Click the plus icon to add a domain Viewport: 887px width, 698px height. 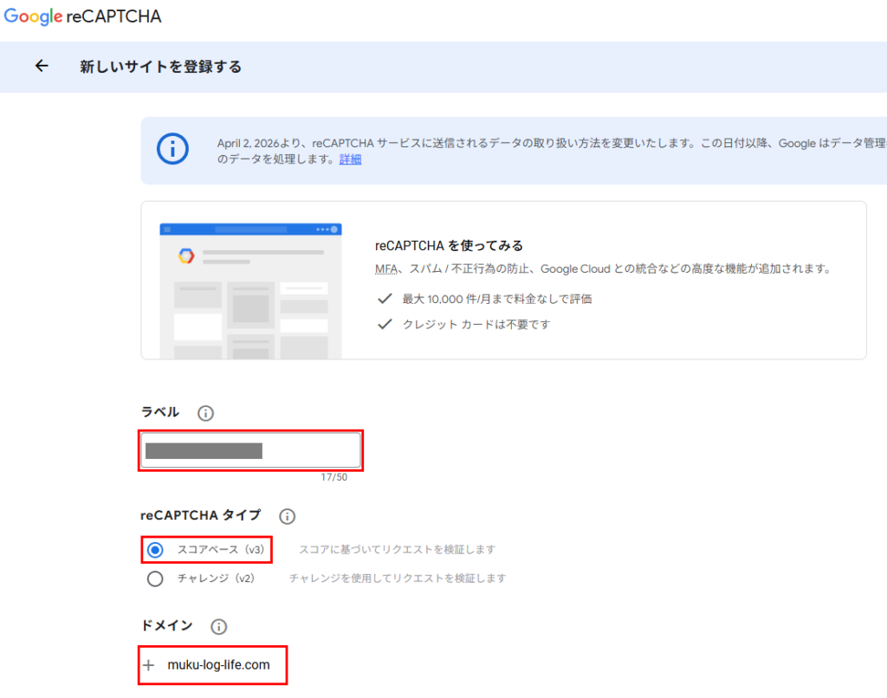pyautogui.click(x=149, y=665)
